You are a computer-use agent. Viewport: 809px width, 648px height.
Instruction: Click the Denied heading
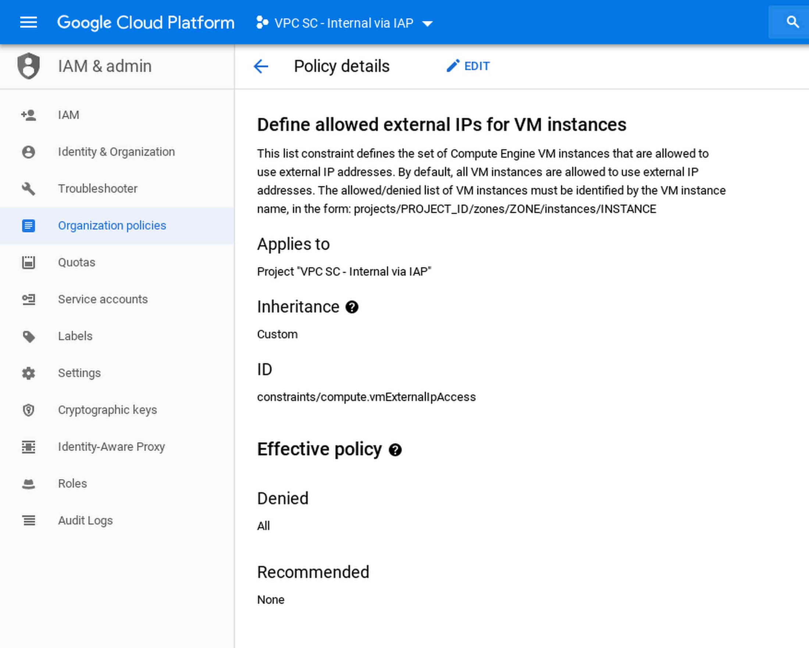coord(282,499)
